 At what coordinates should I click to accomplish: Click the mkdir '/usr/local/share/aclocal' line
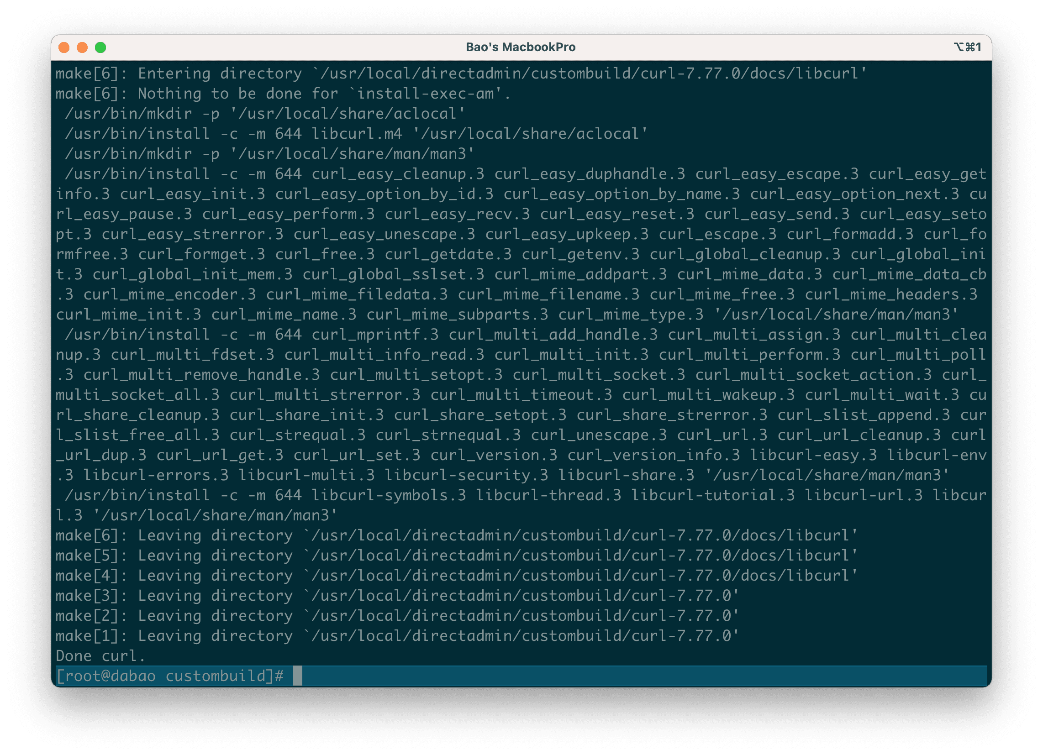(264, 114)
